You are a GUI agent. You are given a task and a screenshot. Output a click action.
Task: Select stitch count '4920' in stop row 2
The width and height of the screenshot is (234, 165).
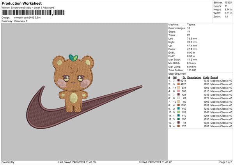[x=183, y=84]
